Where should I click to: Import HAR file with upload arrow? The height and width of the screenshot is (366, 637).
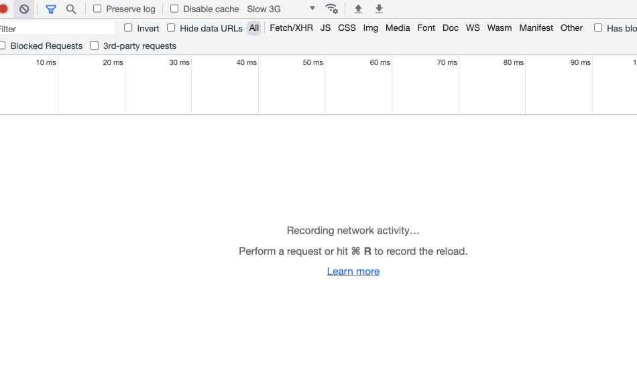click(358, 9)
